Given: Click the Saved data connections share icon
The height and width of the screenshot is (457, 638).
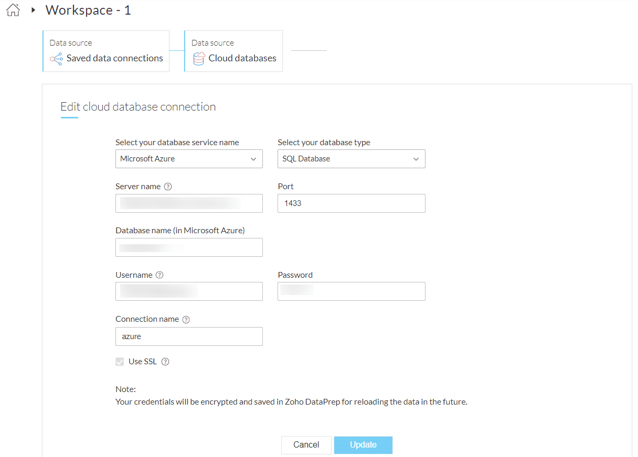Looking at the screenshot, I should click(x=56, y=59).
